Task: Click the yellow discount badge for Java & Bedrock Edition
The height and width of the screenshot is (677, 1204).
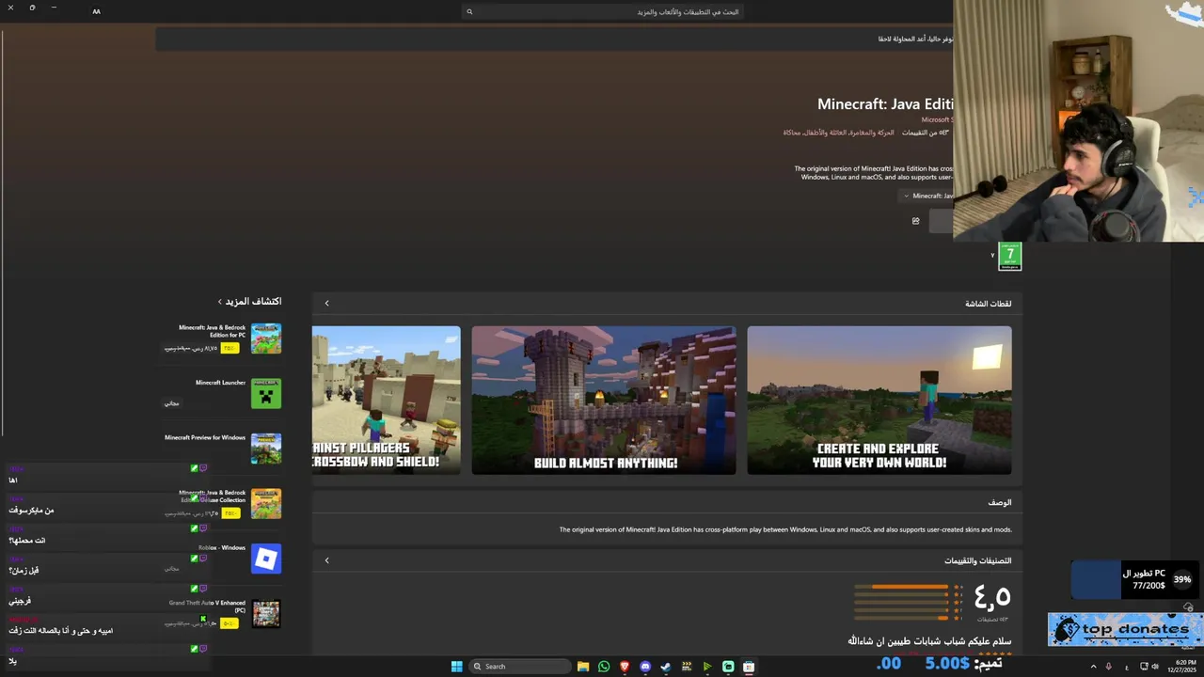Action: click(x=230, y=348)
